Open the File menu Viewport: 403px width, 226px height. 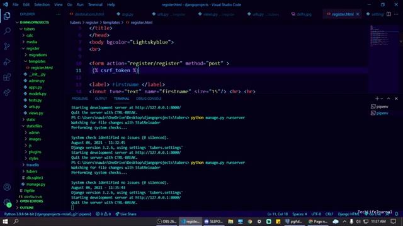(15, 4)
